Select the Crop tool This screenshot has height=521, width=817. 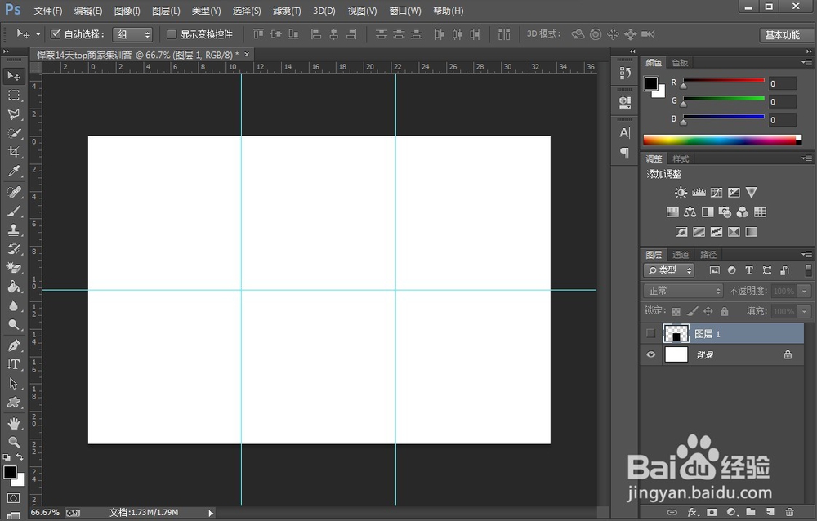tap(14, 152)
